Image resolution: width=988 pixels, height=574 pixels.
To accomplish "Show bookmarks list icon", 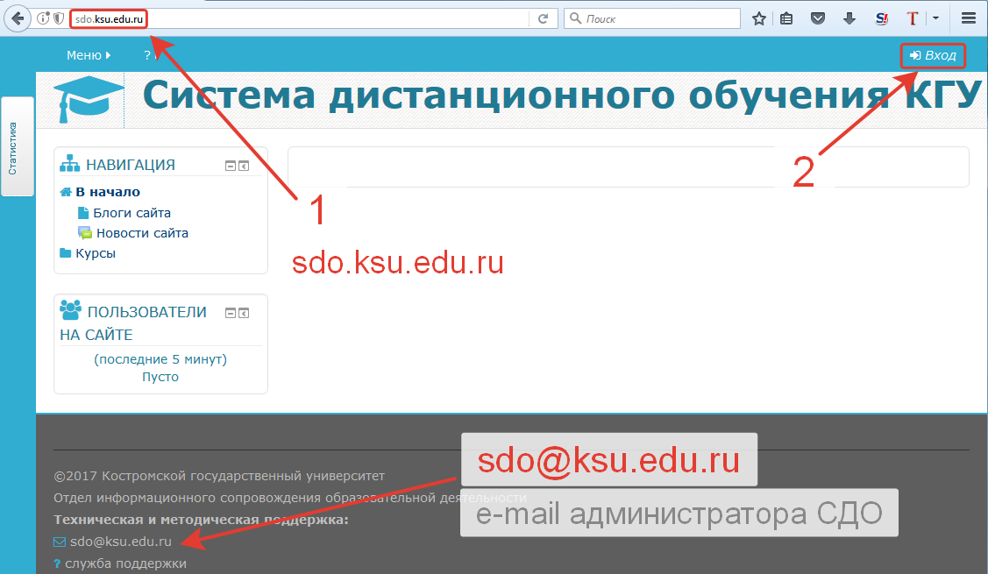I will tap(786, 19).
